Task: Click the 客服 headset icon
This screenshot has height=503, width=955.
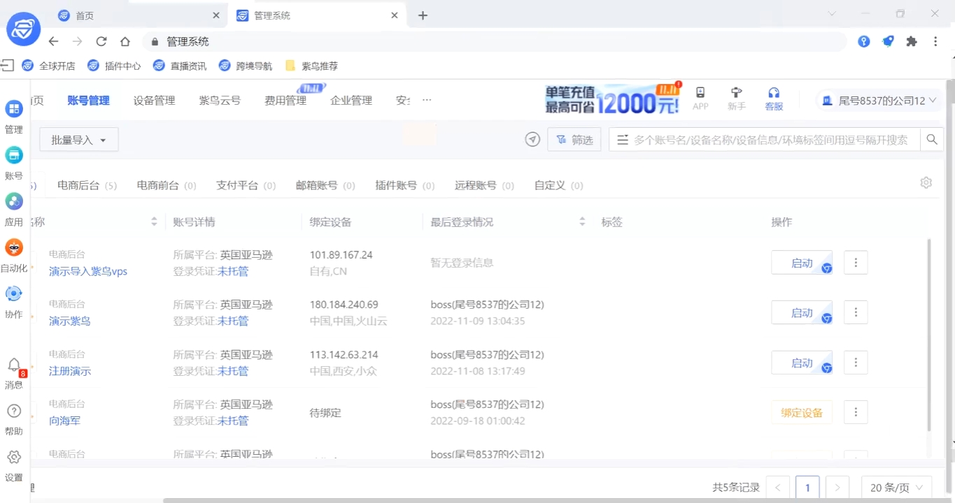Action: pyautogui.click(x=774, y=93)
